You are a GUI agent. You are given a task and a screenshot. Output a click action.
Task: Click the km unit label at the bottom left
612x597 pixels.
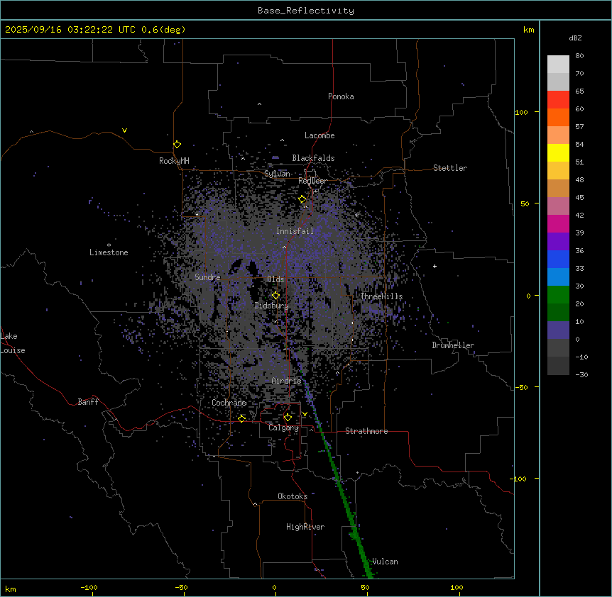tap(10, 588)
